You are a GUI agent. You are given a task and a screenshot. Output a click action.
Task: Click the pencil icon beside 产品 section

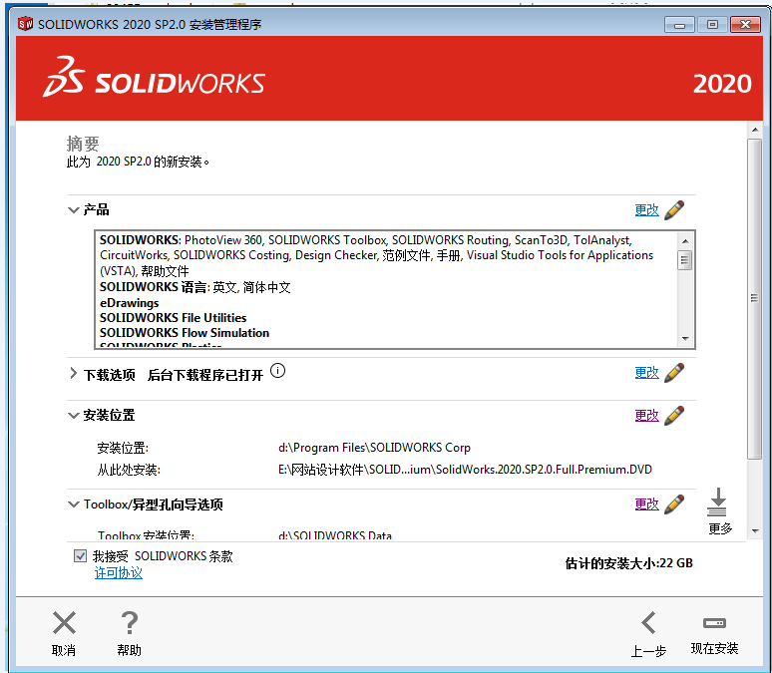(674, 210)
